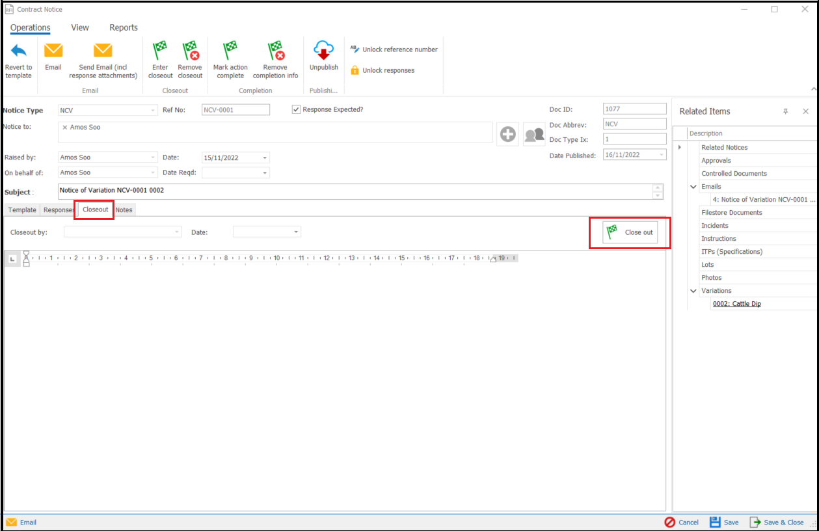The width and height of the screenshot is (819, 531).
Task: Open the Template tab
Action: pyautogui.click(x=22, y=210)
